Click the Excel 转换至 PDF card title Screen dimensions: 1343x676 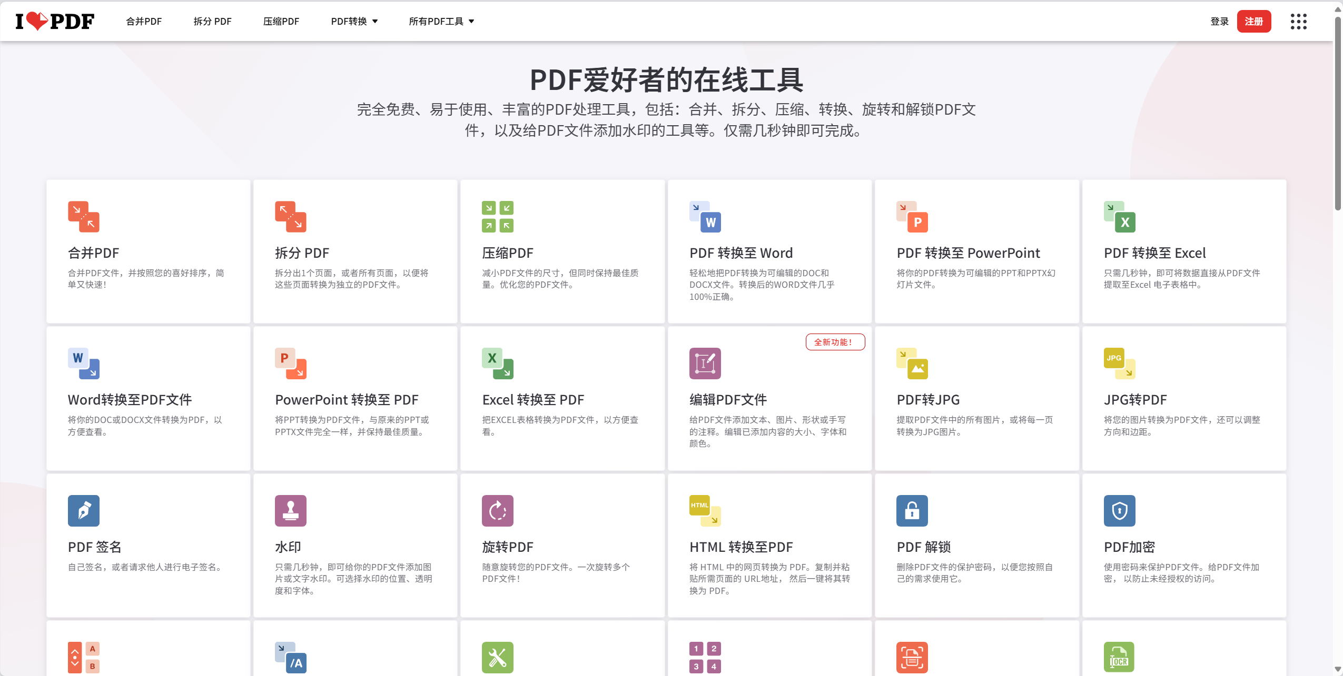click(x=533, y=400)
